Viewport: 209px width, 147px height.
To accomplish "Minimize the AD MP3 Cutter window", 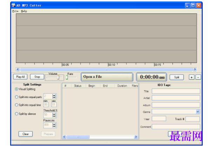I will click(188, 6).
